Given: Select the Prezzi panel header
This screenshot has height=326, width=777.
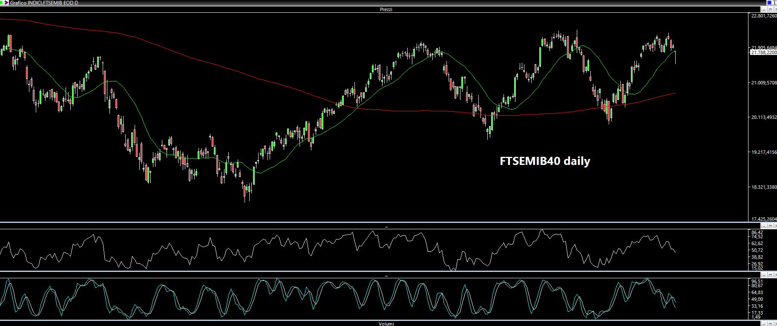Looking at the screenshot, I should pyautogui.click(x=386, y=9).
